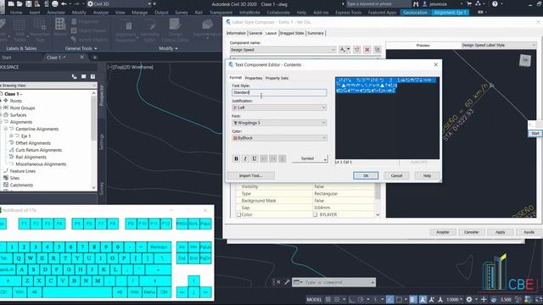Click the Toolspace panorama icon

[x=83, y=76]
